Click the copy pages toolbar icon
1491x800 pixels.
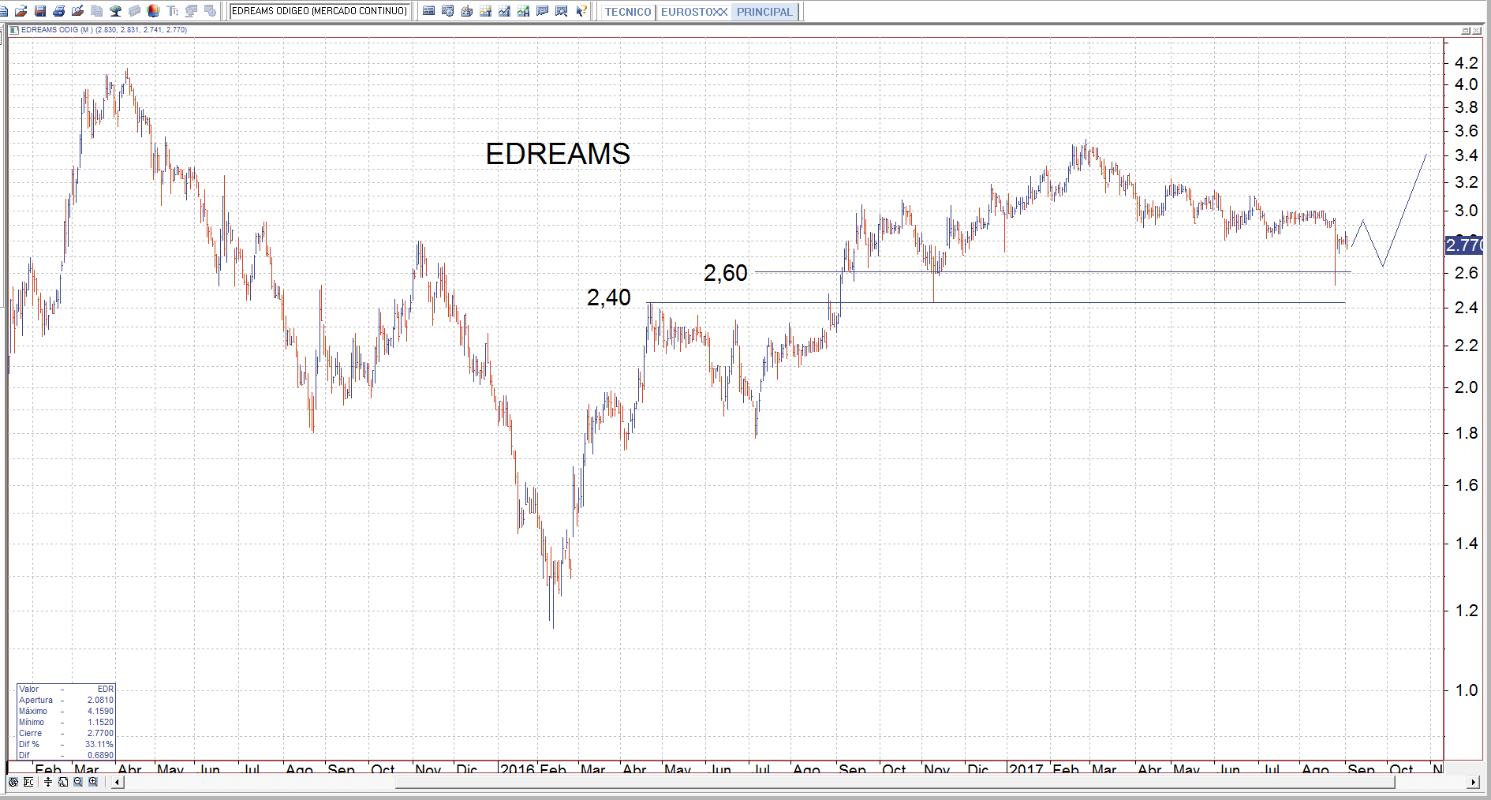click(97, 11)
